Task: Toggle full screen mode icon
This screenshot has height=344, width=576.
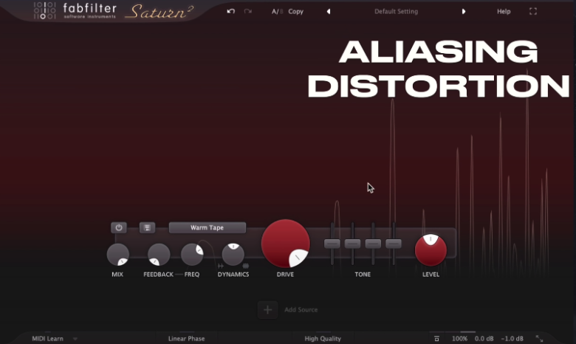Action: click(533, 11)
